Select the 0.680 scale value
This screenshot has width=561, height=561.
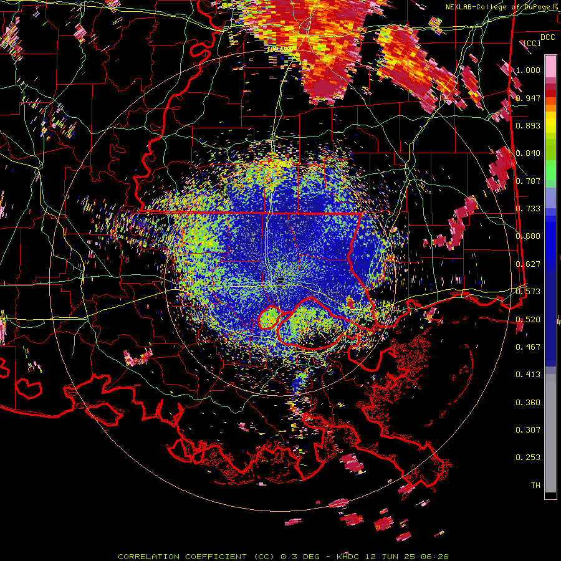click(528, 236)
